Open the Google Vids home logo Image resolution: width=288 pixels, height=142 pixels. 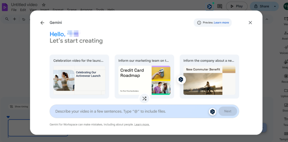pos(5,6)
